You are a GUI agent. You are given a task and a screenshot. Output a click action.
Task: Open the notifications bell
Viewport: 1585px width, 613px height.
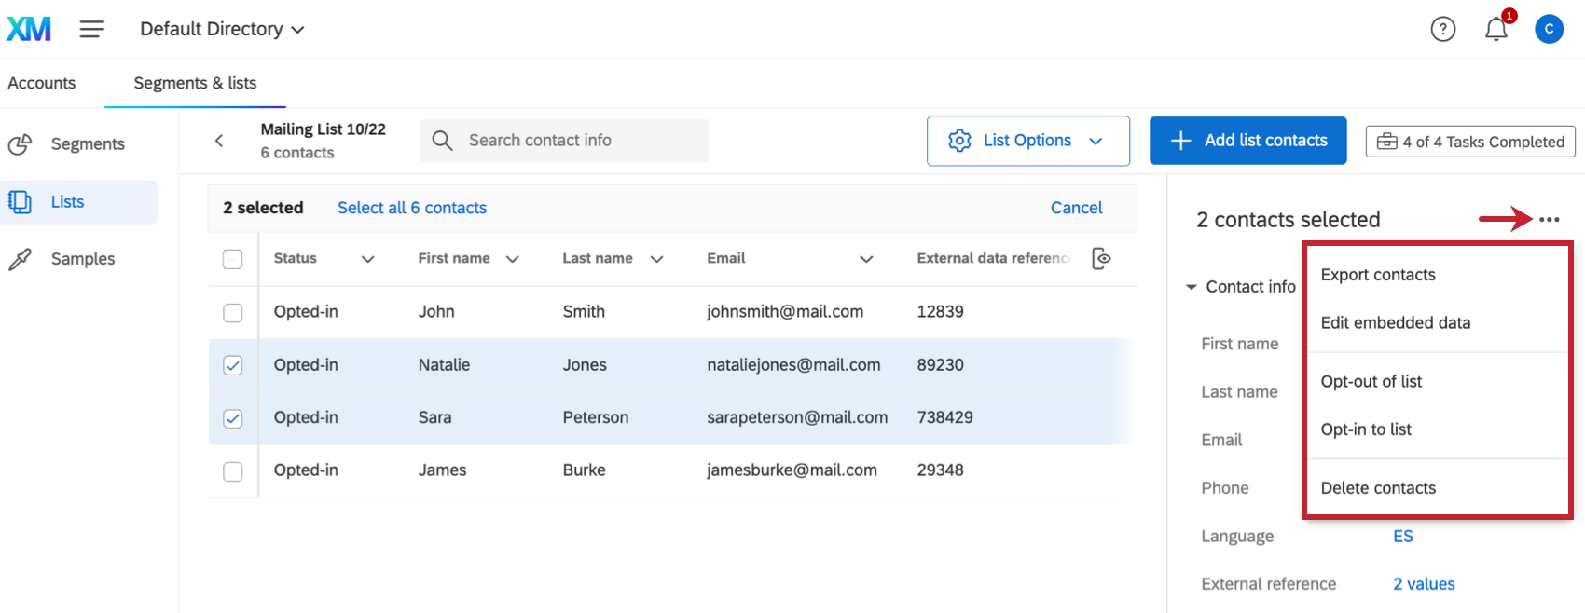pyautogui.click(x=1495, y=30)
